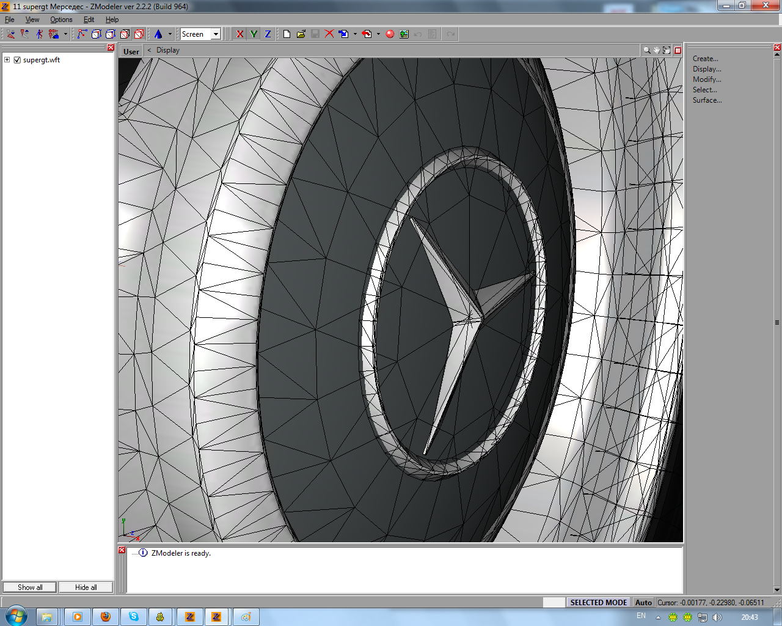Toggle supergt.wft visibility checkbox

(x=17, y=60)
